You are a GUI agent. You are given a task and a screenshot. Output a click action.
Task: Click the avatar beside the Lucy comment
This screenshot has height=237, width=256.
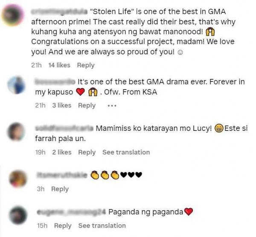point(16,132)
